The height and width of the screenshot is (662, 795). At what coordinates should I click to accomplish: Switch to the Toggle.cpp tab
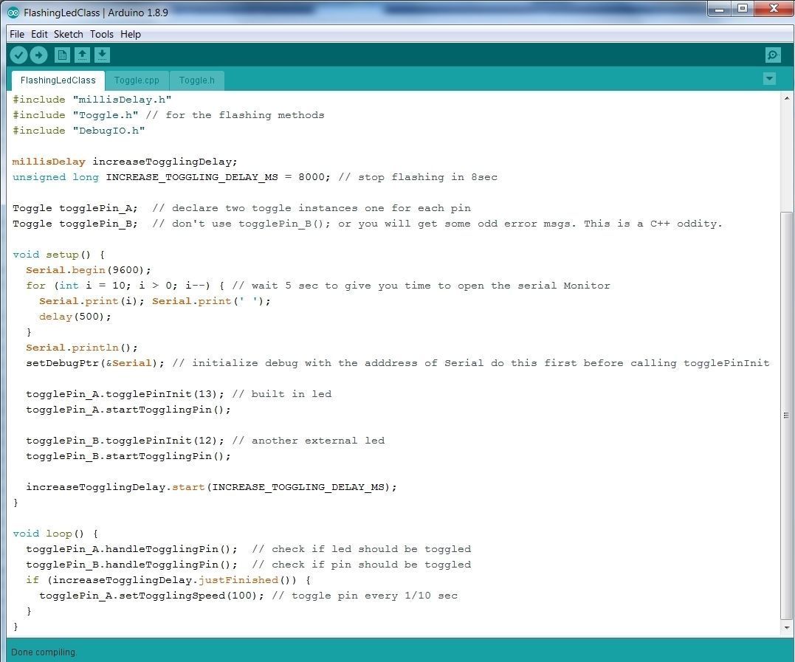point(137,80)
